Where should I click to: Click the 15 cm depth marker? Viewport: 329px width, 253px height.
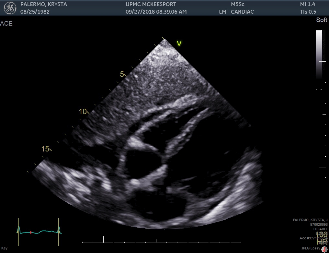(x=46, y=149)
